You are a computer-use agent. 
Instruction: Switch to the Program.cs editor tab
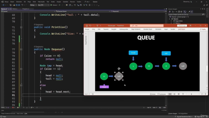coord(26,9)
